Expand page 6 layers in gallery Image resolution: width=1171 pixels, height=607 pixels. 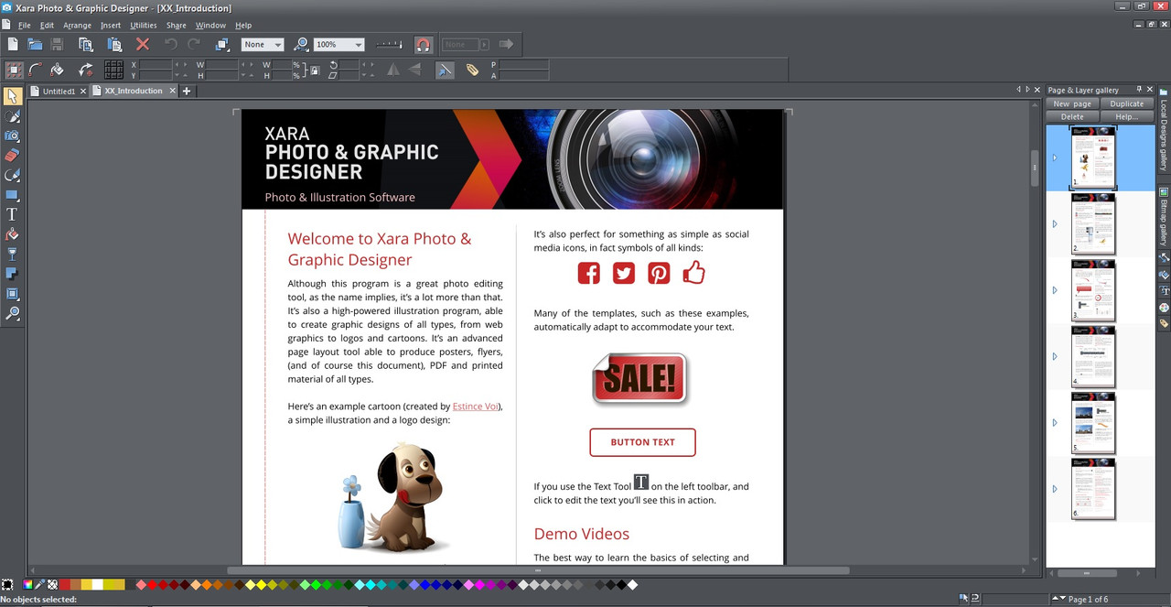click(x=1055, y=489)
